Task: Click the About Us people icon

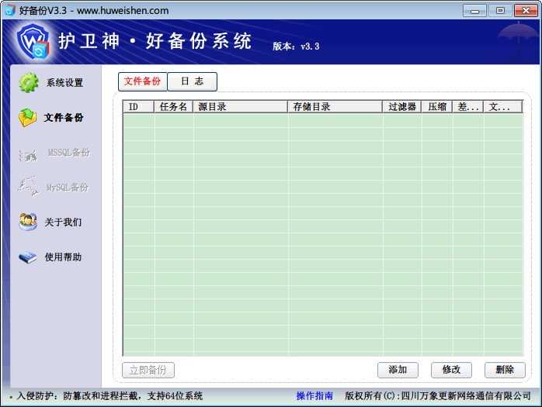Action: [28, 222]
